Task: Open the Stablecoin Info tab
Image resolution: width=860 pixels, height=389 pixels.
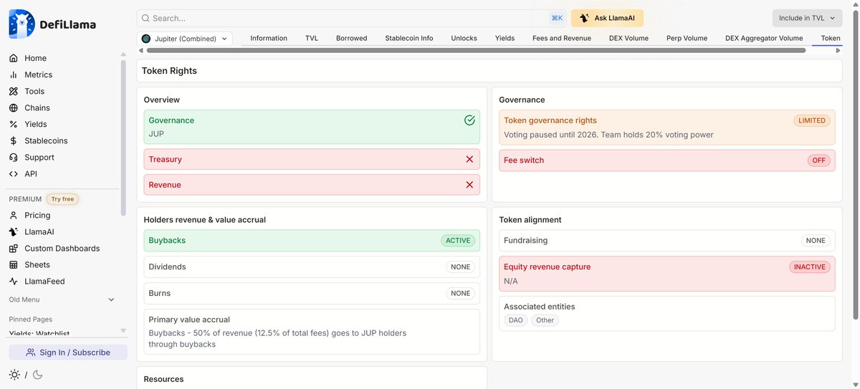Action: coord(409,38)
